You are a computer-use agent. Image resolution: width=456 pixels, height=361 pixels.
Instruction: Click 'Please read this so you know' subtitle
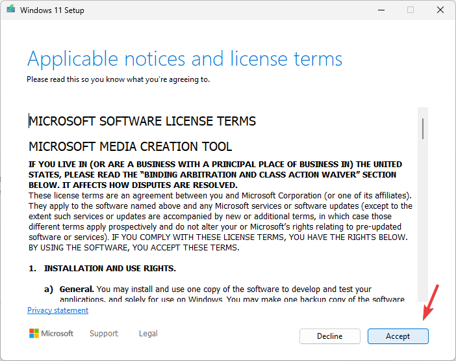(118, 79)
